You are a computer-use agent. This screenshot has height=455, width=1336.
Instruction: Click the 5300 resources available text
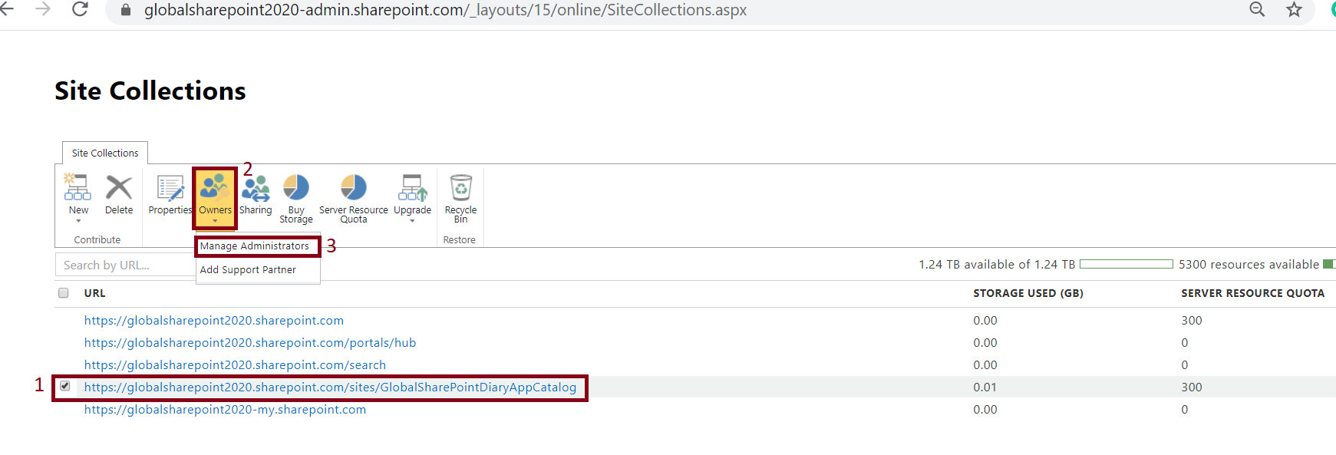point(1249,265)
